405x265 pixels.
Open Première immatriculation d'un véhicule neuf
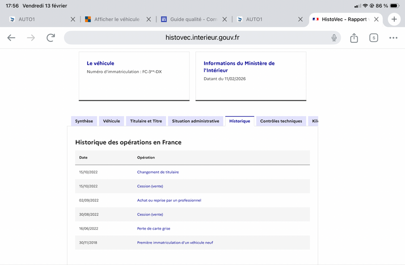pos(175,243)
